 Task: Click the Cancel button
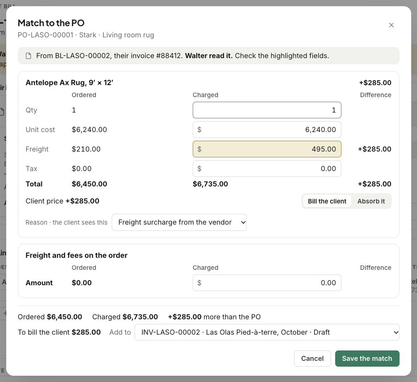312,358
